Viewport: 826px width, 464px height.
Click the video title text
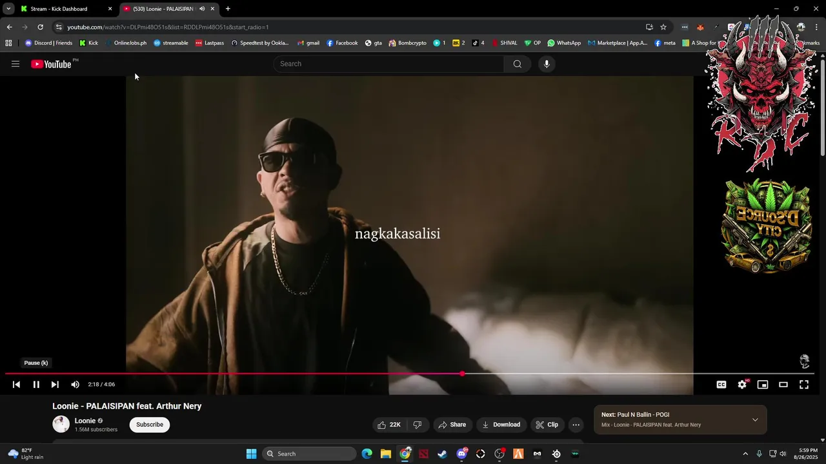coord(127,406)
